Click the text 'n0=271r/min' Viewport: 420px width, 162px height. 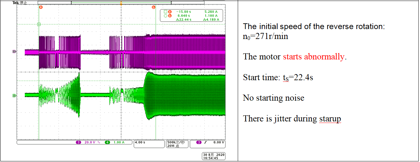[265, 36]
